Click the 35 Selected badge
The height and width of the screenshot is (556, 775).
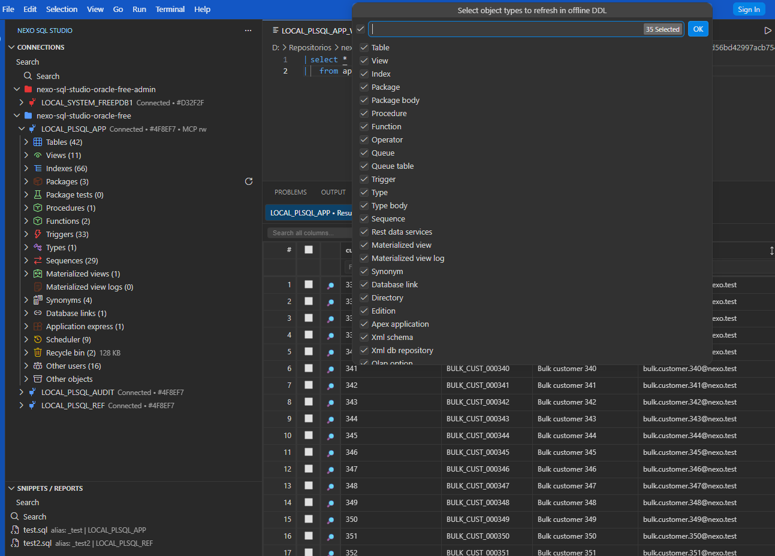pyautogui.click(x=663, y=29)
